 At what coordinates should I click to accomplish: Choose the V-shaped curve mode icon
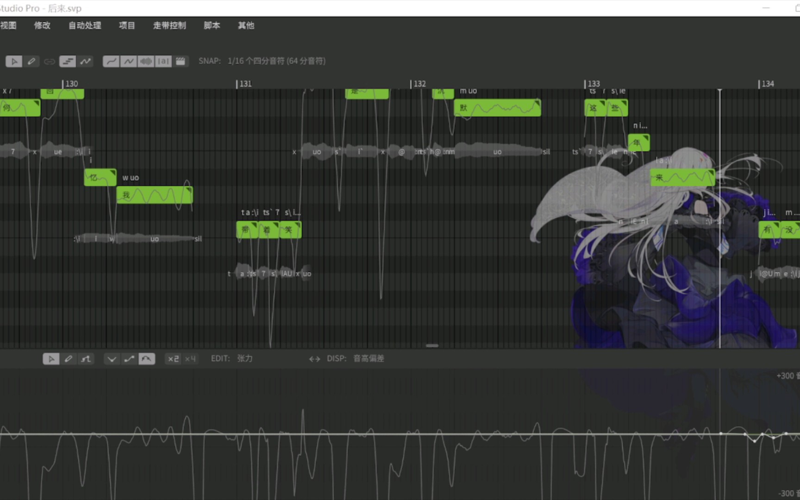click(x=112, y=359)
